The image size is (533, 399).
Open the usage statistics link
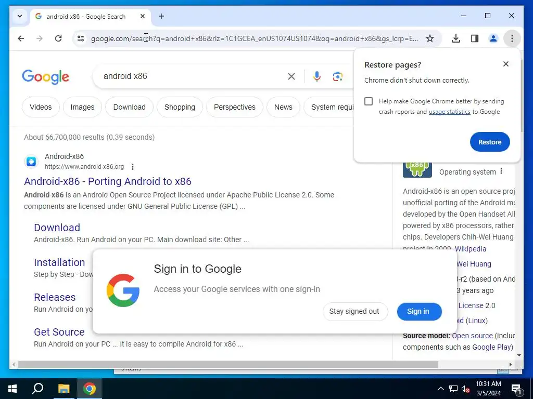coord(449,112)
